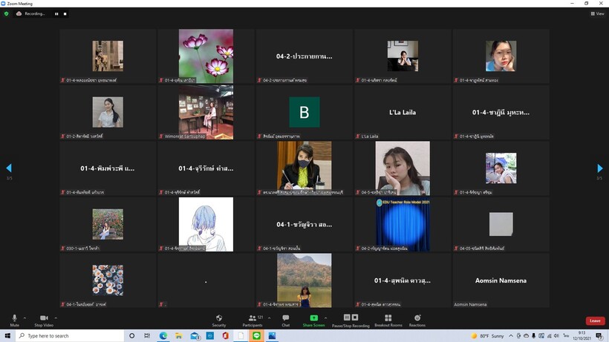
Task: Click the Security shield icon in toolbar
Action: tap(219, 320)
